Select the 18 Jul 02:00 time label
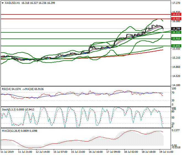The image size is (182, 155). (x=131, y=152)
